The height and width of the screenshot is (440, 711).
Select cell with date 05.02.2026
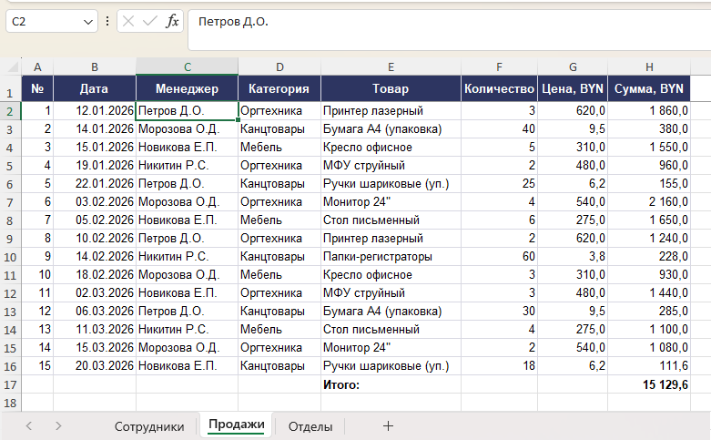tap(95, 220)
